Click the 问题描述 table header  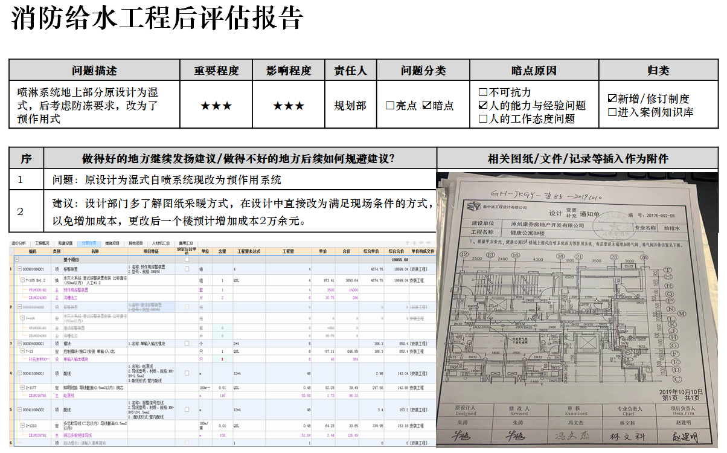[94, 71]
